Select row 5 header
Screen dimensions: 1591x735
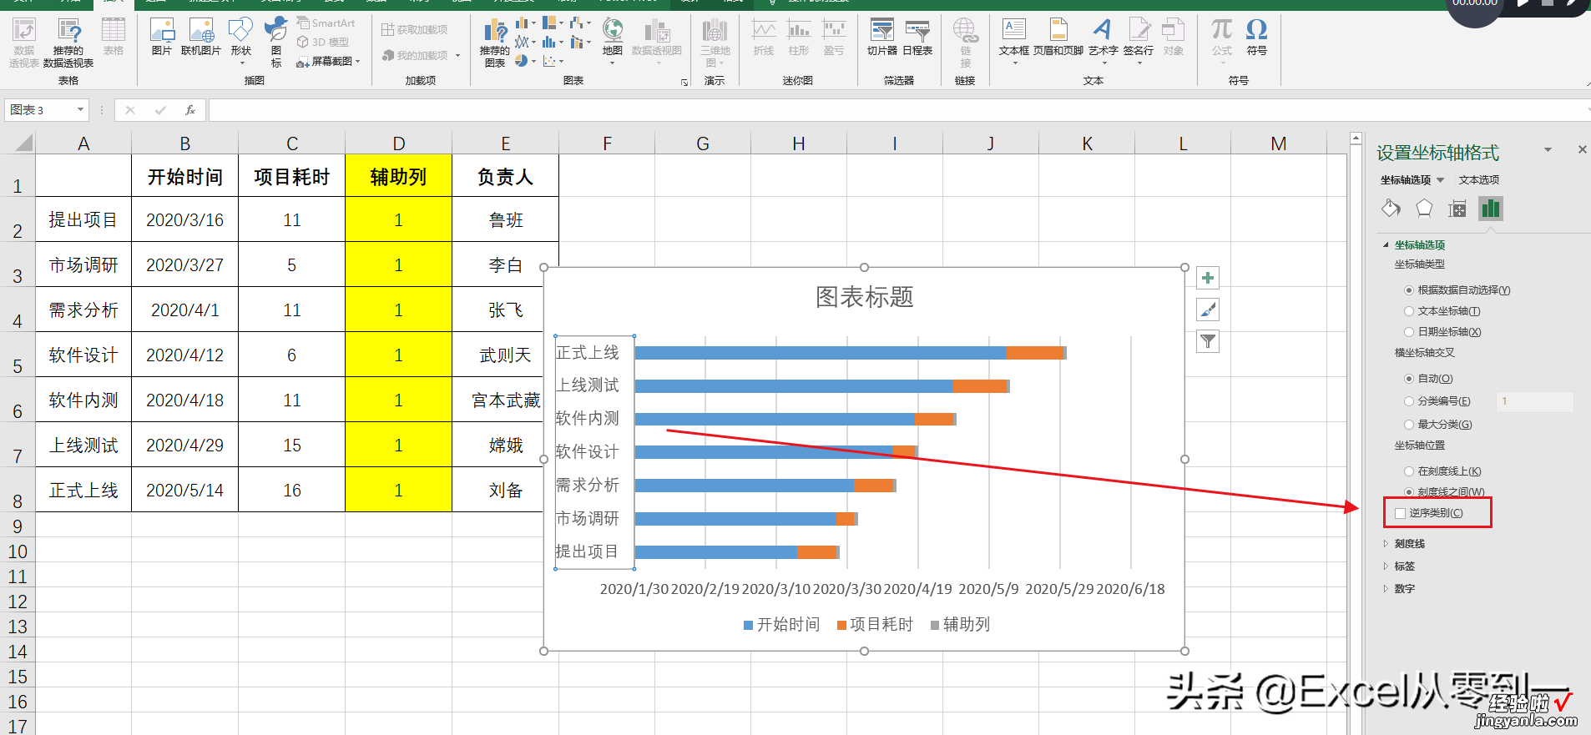click(x=18, y=355)
